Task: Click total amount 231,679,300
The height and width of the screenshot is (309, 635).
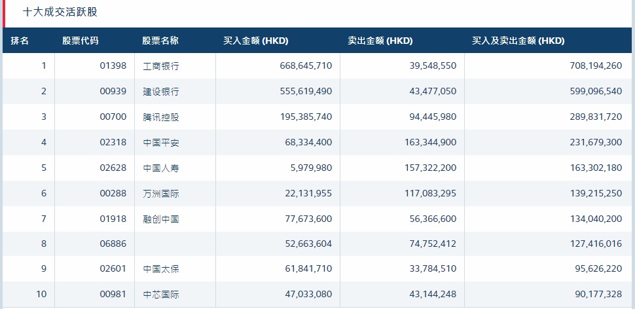Action: [596, 142]
